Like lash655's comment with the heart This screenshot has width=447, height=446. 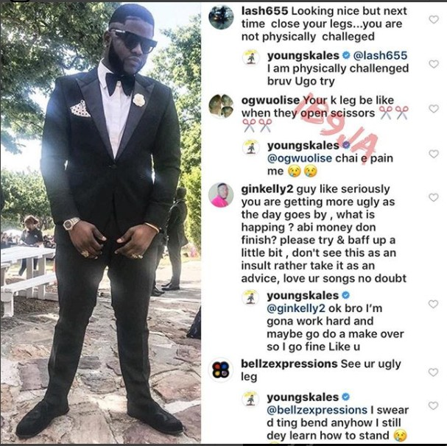pos(434,19)
